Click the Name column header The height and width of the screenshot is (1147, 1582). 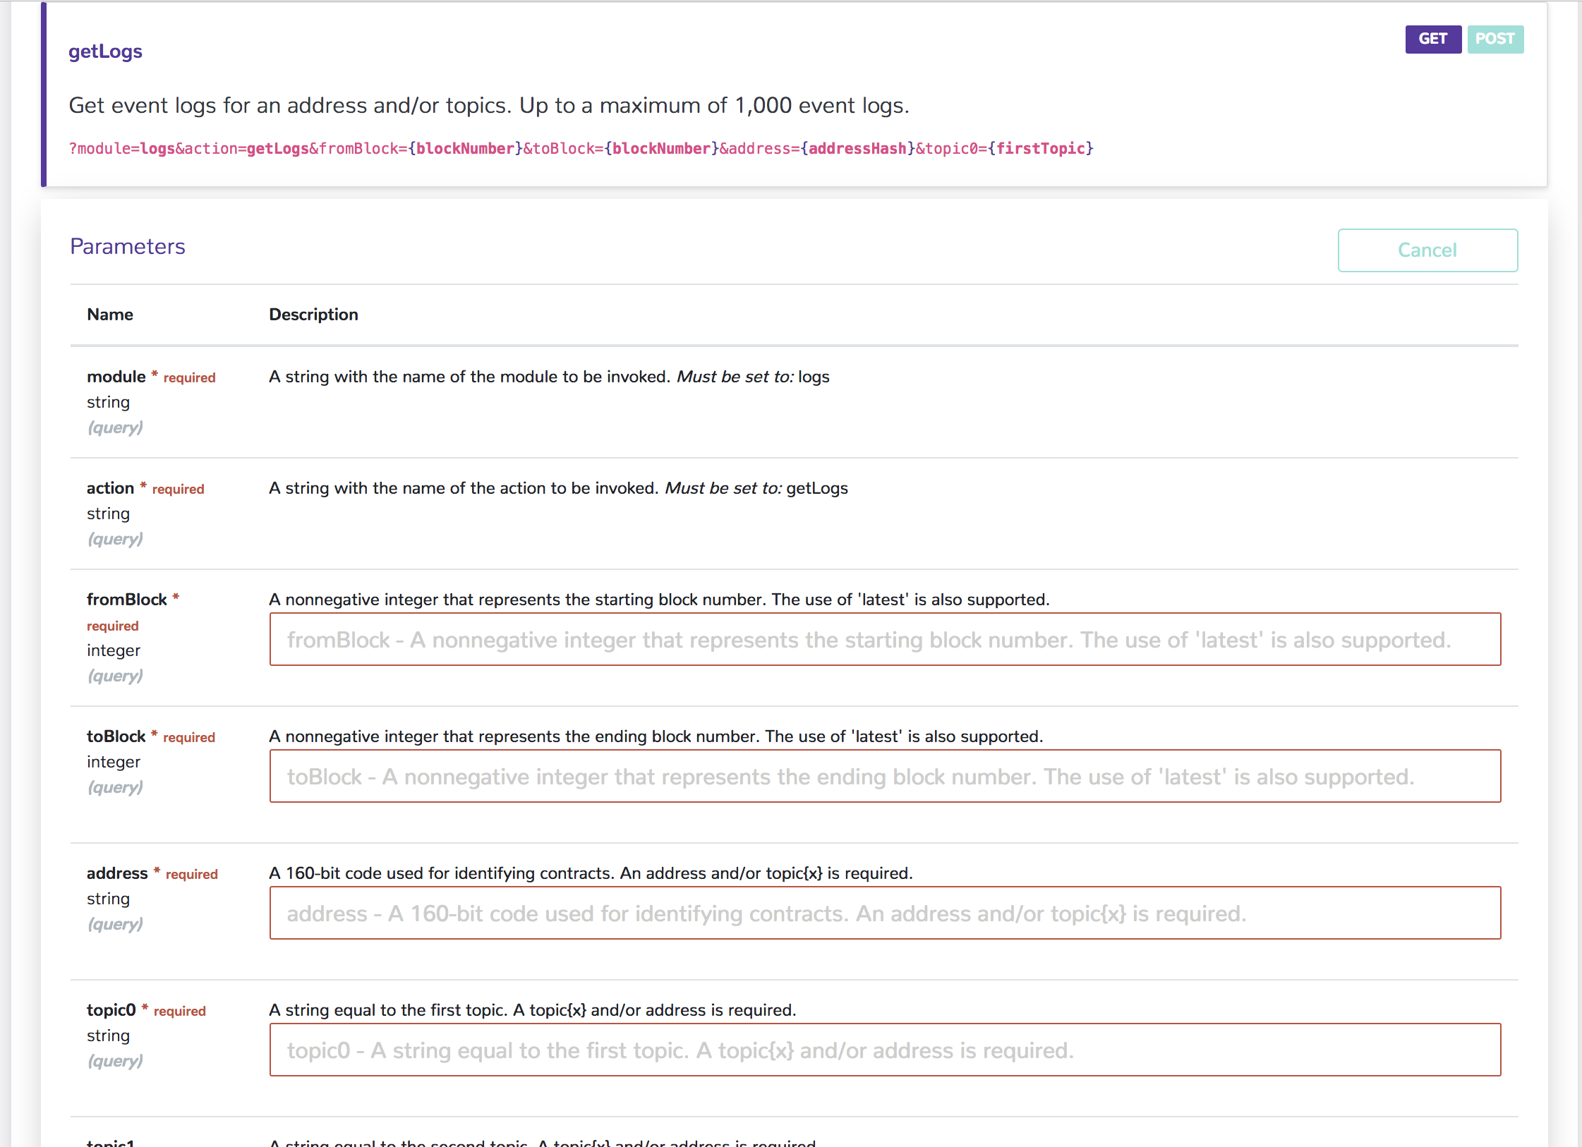click(x=110, y=315)
